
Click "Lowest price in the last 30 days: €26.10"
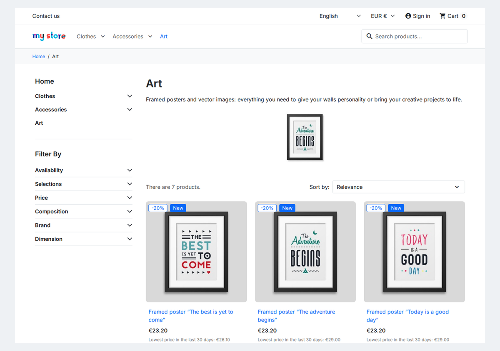pos(189,340)
